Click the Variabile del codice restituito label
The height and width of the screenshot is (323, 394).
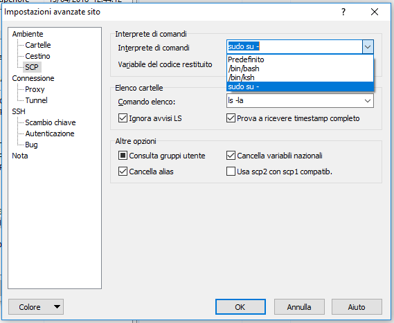[165, 64]
